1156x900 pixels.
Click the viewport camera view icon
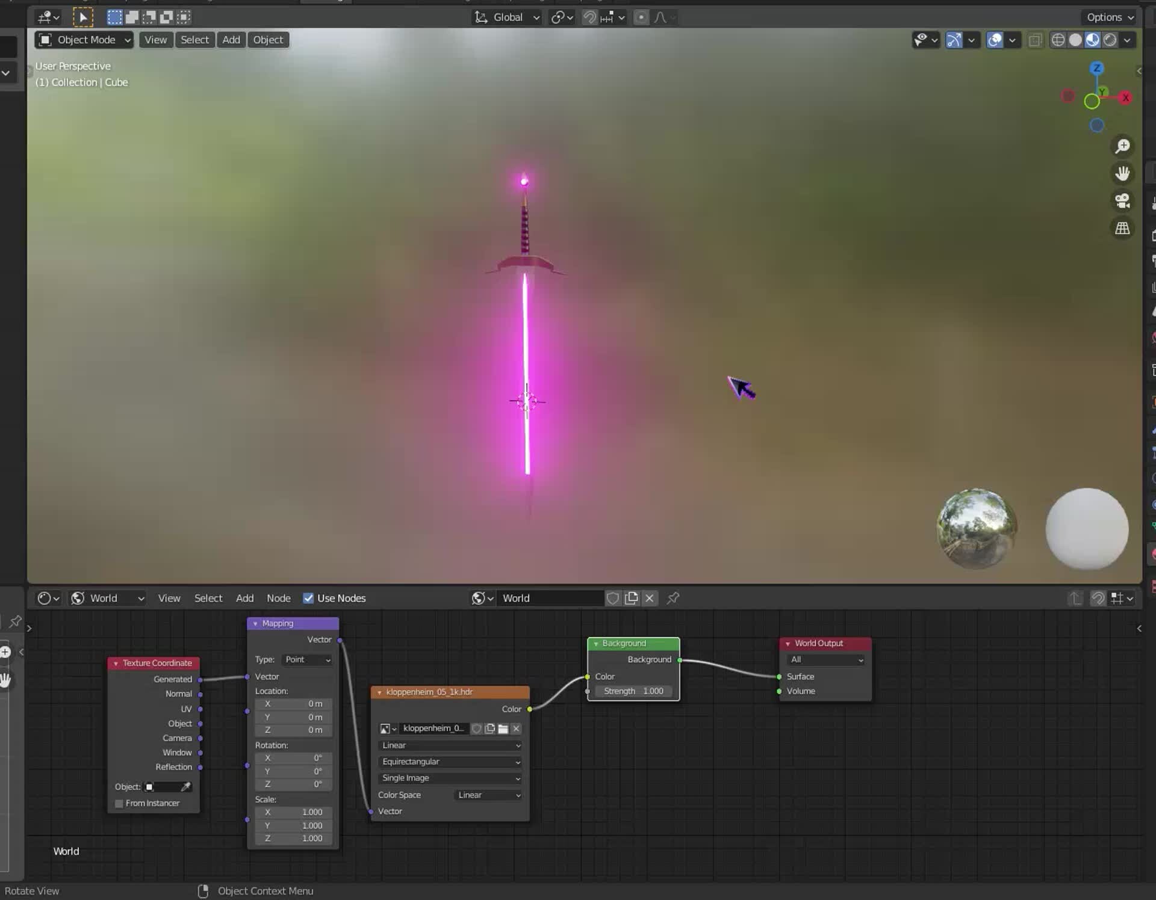(1122, 200)
